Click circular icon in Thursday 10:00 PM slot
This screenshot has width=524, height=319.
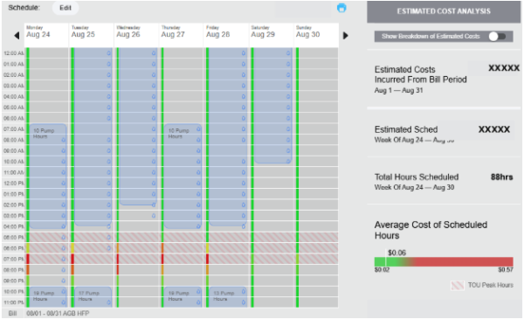click(198, 292)
